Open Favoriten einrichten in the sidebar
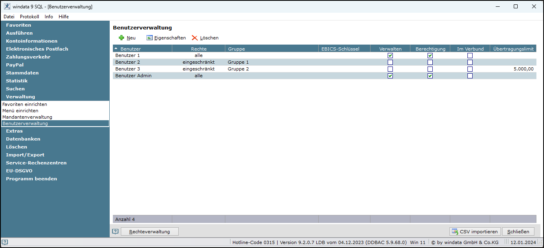This screenshot has width=544, height=248. point(25,104)
